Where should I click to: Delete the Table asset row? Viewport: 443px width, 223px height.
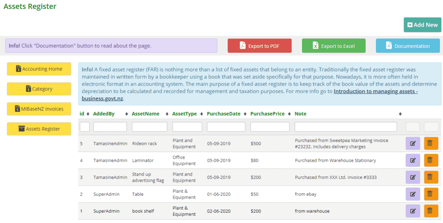[431, 194]
